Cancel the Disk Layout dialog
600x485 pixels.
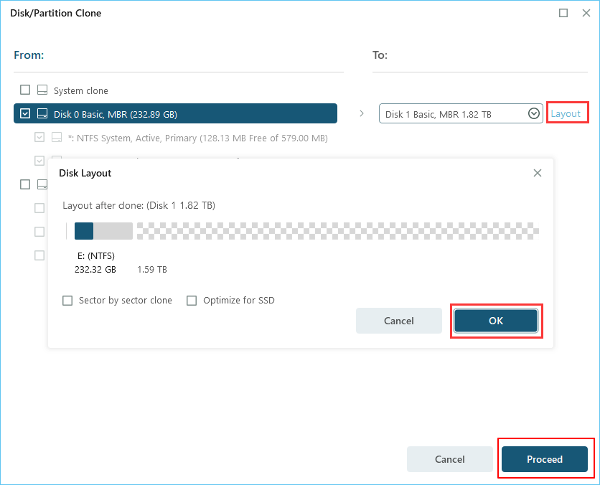399,321
